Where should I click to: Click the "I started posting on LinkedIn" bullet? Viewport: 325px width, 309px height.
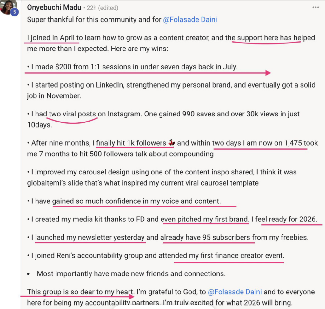coord(86,85)
